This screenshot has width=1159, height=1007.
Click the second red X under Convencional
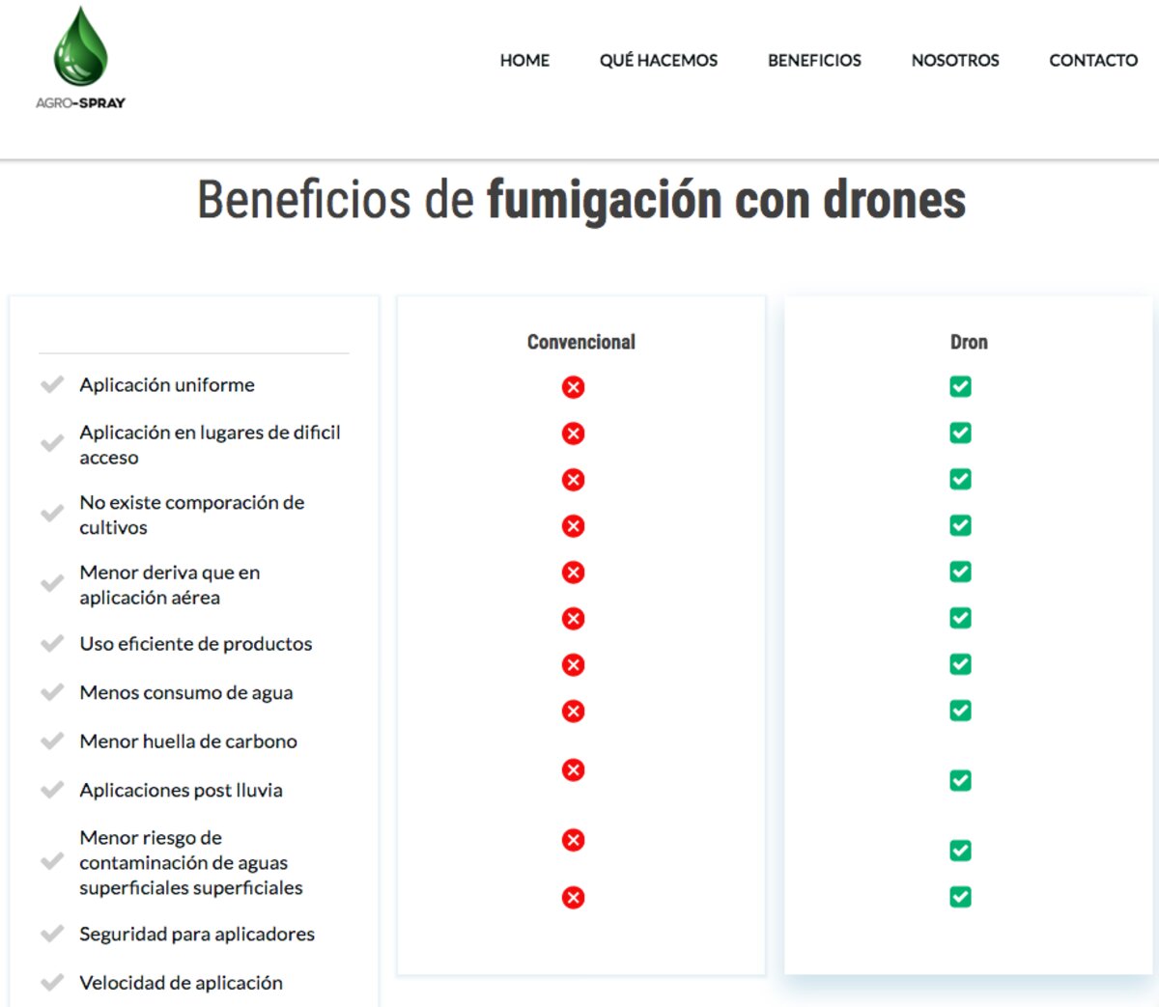click(x=573, y=434)
